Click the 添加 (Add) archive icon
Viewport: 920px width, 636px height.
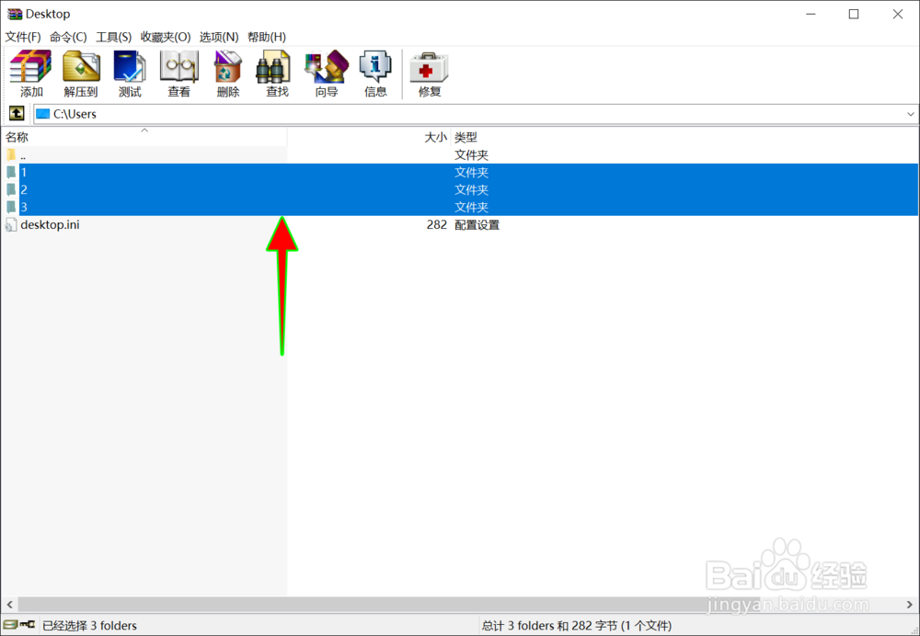(29, 72)
